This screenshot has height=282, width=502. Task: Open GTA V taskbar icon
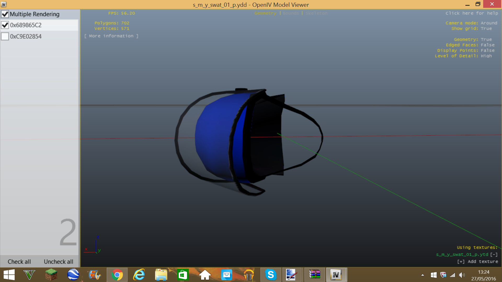[x=29, y=275]
